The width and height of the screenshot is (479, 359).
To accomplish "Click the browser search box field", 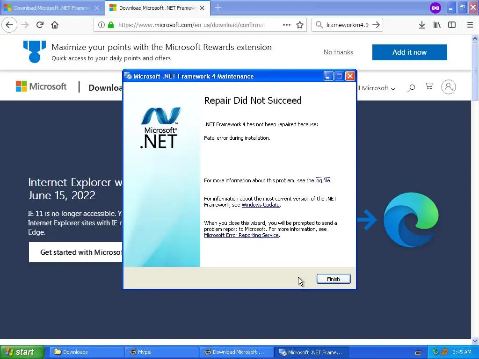I will [x=347, y=25].
